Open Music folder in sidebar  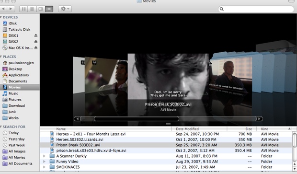coord(13,93)
